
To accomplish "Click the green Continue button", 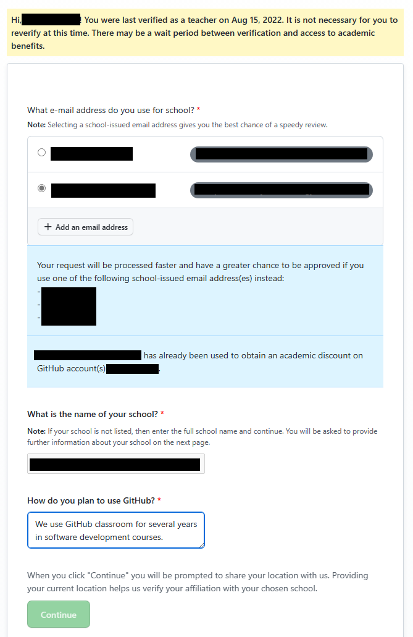I will pos(58,614).
